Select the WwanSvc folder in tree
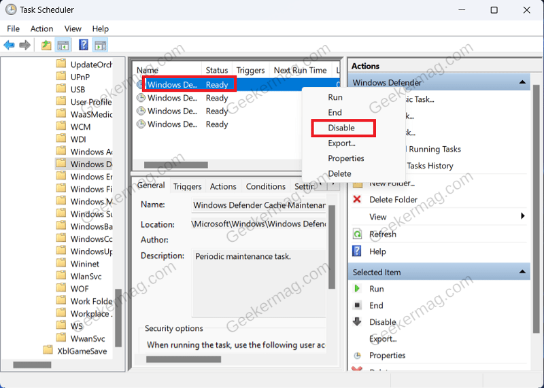The image size is (544, 388). click(x=88, y=338)
